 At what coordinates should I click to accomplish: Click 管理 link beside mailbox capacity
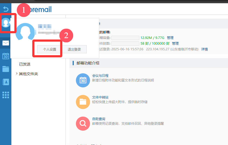pyautogui.click(x=170, y=38)
